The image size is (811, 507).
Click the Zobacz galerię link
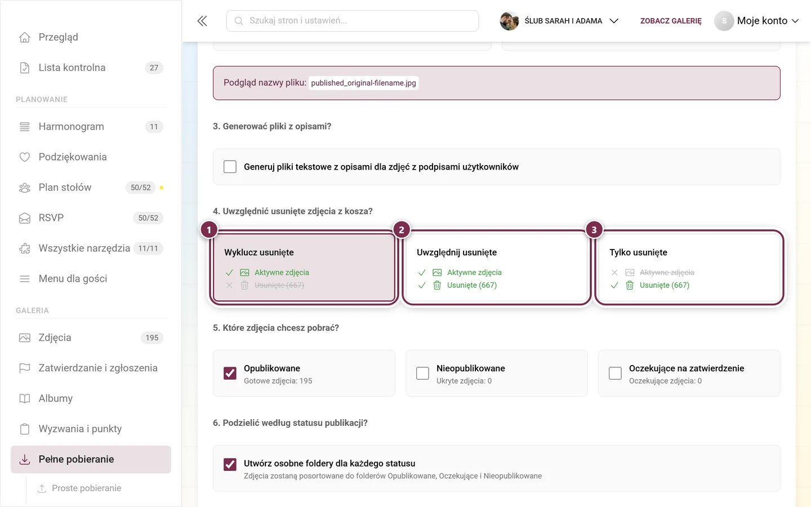[671, 21]
